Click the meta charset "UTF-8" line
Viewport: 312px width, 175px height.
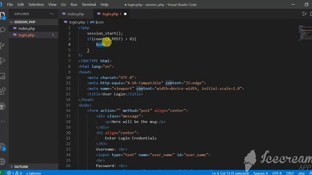click(x=112, y=78)
